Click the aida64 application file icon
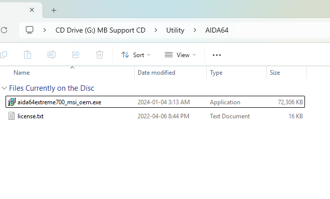The width and height of the screenshot is (330, 199). [x=12, y=102]
